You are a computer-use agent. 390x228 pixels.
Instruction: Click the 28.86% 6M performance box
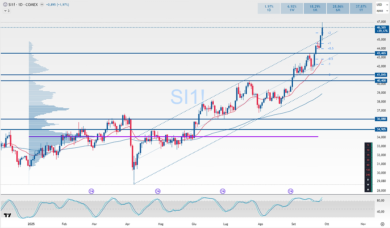338,8
